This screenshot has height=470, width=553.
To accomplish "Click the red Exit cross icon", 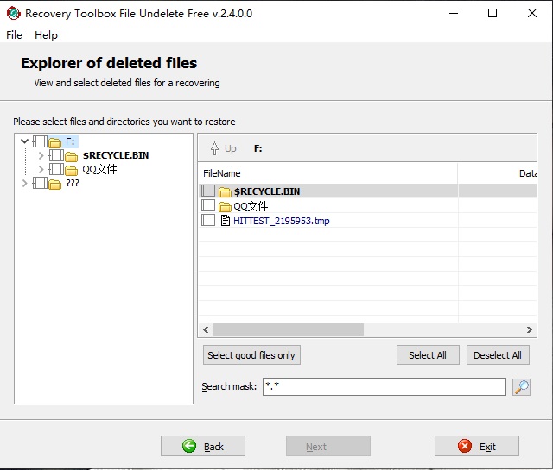I will pos(465,446).
